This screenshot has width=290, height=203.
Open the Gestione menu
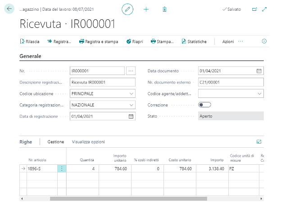coord(56,142)
